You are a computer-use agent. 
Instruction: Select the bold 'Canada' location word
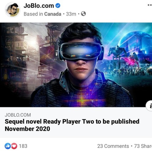(x=53, y=14)
